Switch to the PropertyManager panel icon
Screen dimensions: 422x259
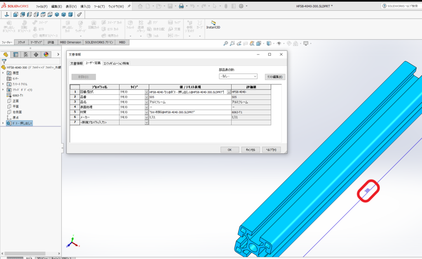click(16, 54)
